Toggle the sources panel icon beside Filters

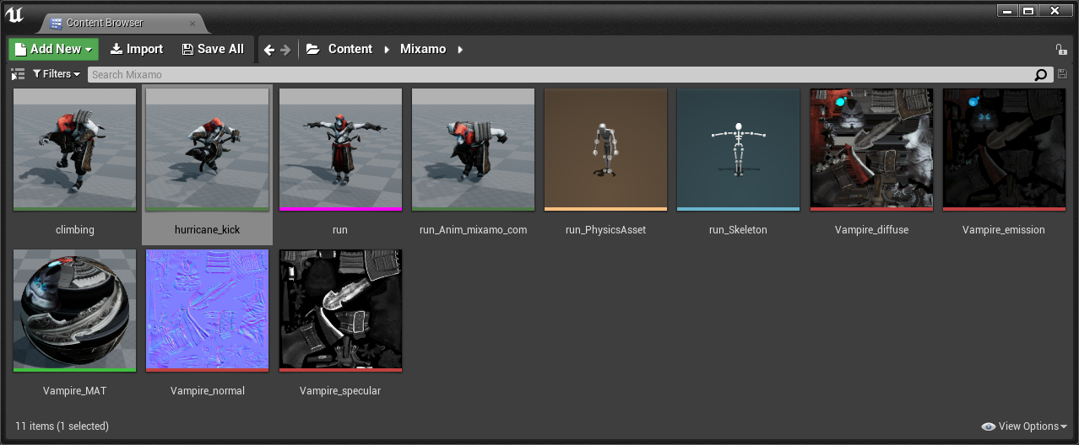click(x=18, y=74)
